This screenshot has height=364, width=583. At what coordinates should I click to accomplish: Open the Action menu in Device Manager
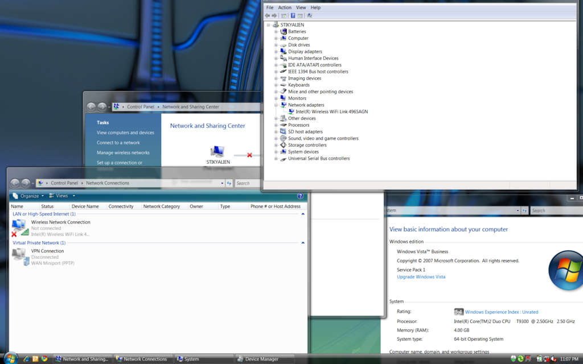point(285,7)
